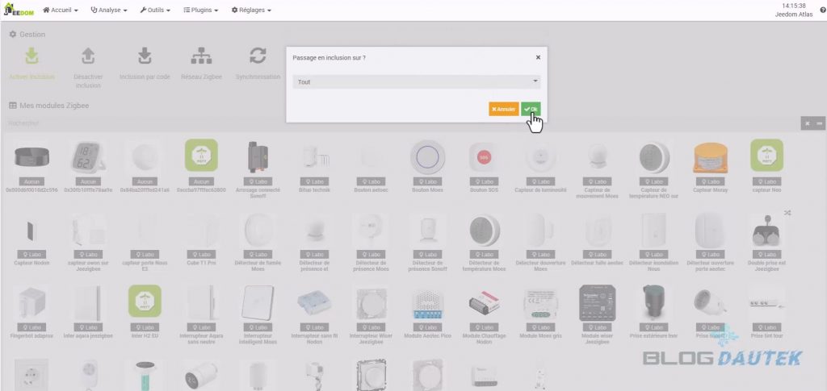Confirm inclusion with the Ok button
The image size is (827, 391).
(531, 109)
